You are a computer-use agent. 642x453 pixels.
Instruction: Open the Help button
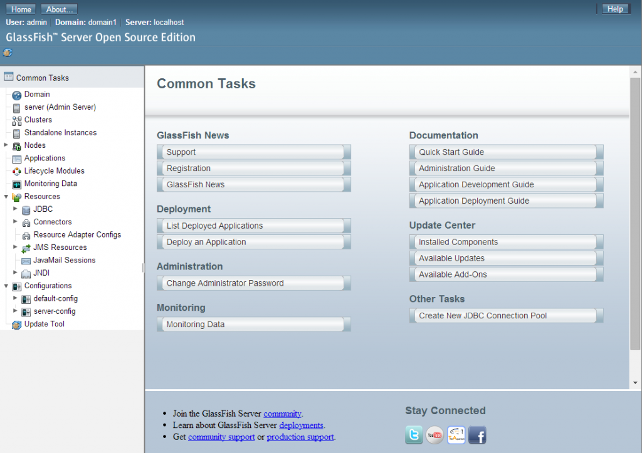coord(615,9)
